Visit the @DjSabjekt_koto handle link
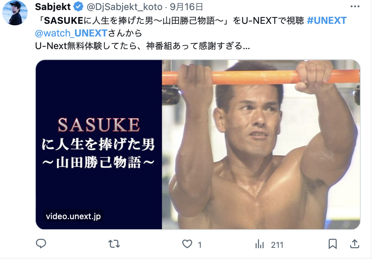The image size is (373, 259). (125, 7)
